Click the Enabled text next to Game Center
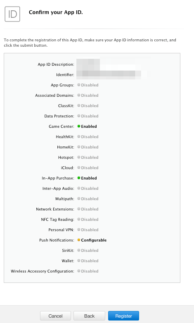 (x=89, y=127)
